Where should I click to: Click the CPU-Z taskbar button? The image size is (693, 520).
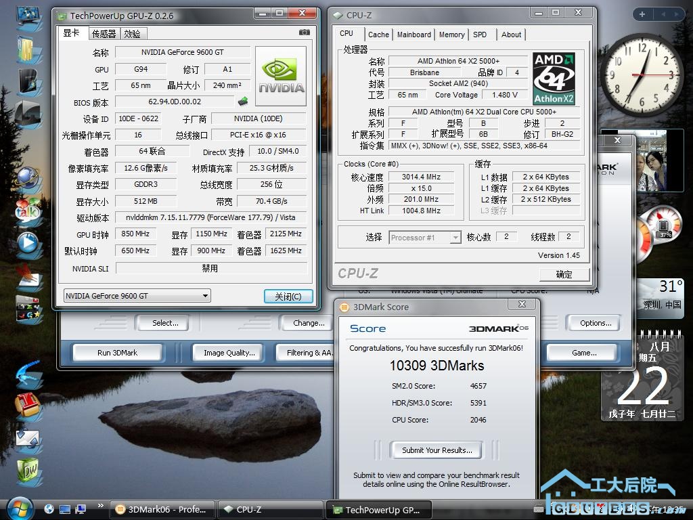tap(271, 509)
